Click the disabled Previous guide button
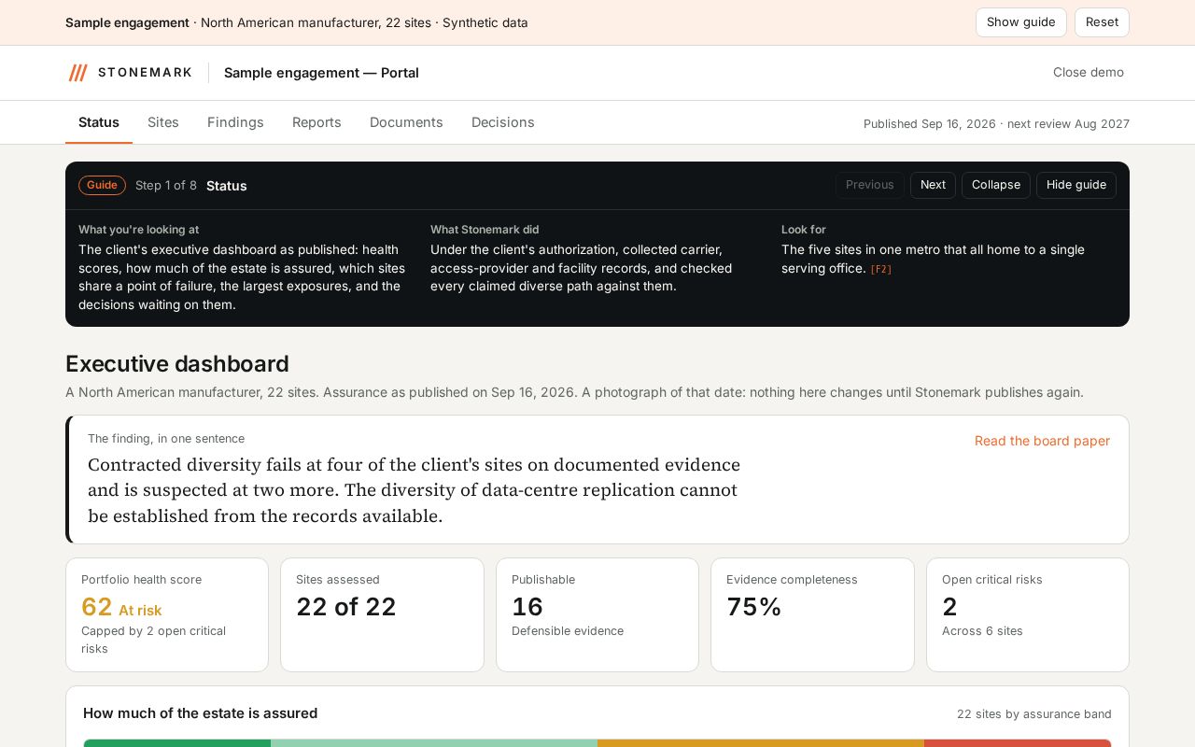Screen dimensions: 1195x747 coord(870,185)
